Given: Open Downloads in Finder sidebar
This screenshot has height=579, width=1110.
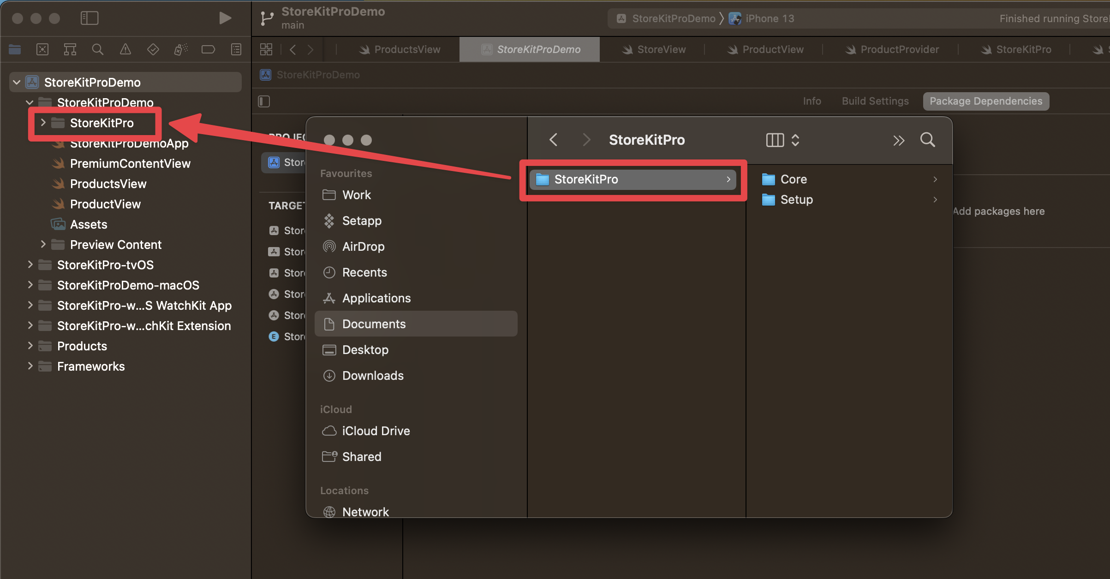Looking at the screenshot, I should [416, 376].
